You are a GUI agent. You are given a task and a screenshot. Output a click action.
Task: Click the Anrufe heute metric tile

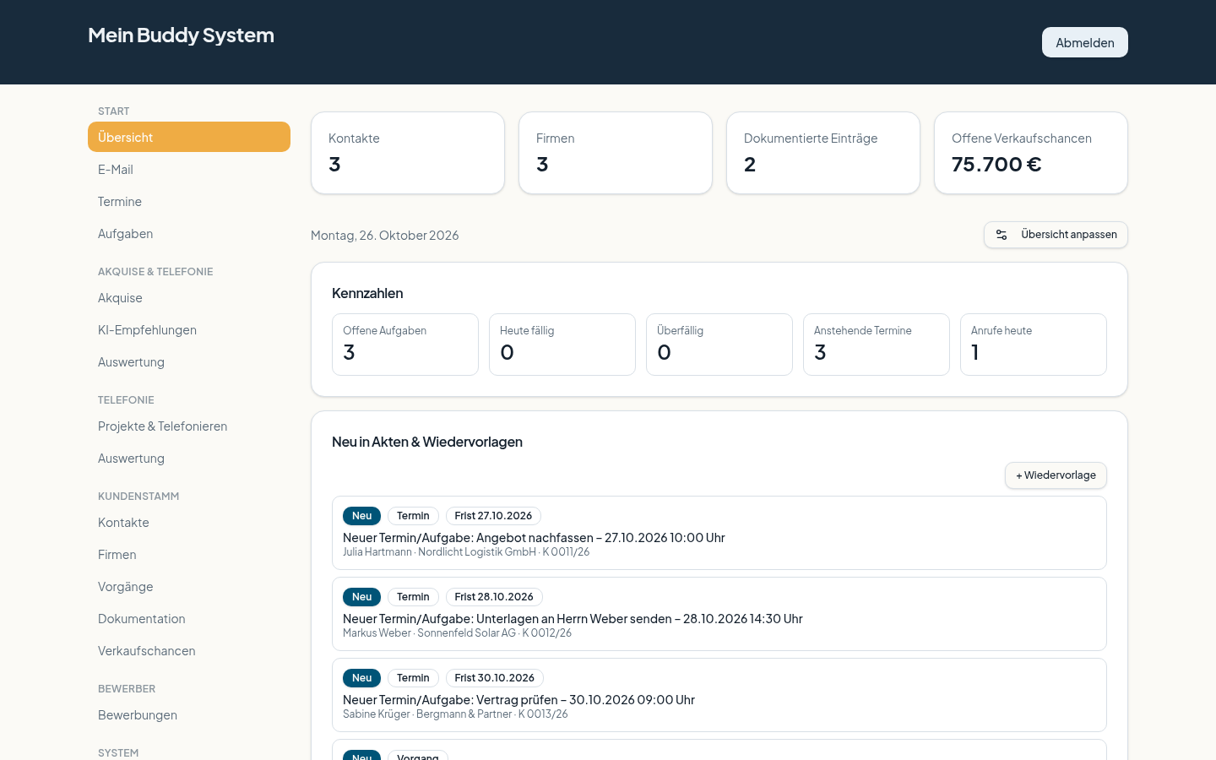pyautogui.click(x=1034, y=345)
